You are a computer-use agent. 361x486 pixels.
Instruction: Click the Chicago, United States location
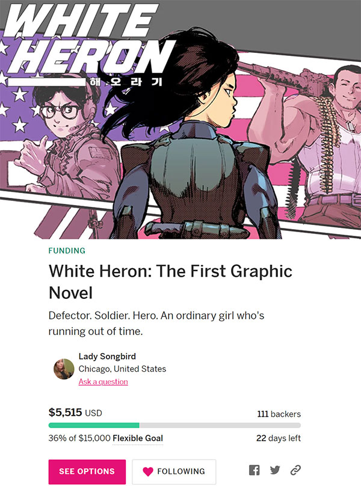point(122,369)
